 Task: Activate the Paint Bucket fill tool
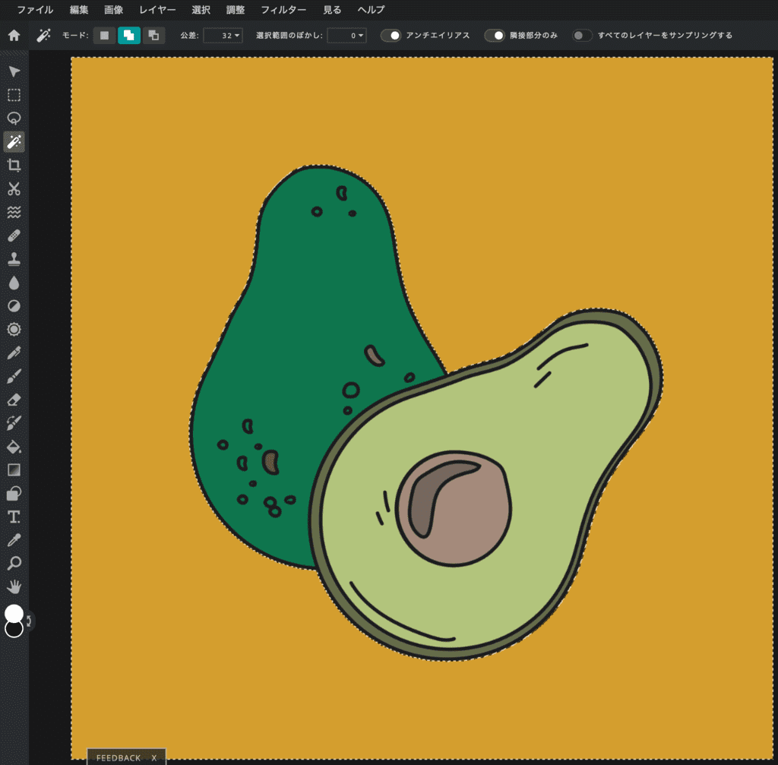click(14, 447)
